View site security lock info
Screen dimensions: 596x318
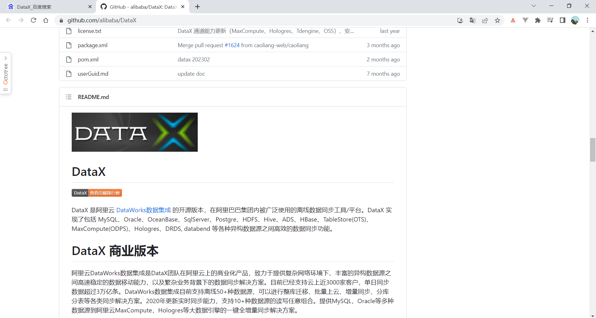pyautogui.click(x=61, y=20)
